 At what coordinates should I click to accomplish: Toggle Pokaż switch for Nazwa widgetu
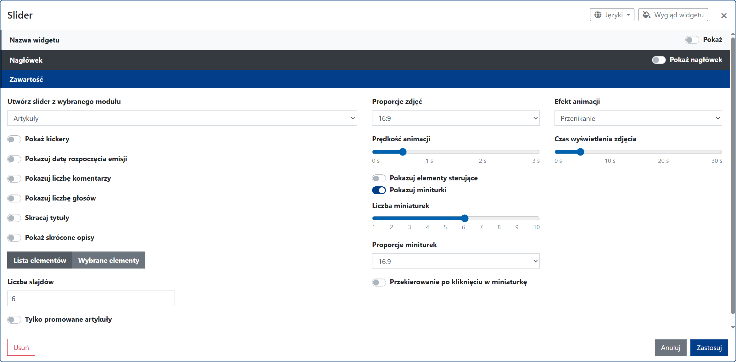pos(692,40)
